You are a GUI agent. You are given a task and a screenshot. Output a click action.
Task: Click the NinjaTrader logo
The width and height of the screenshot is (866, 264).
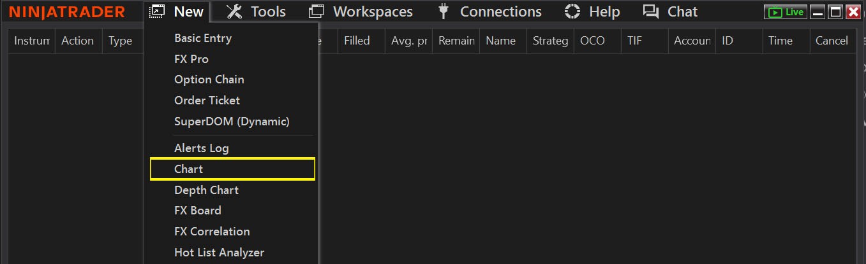(67, 12)
